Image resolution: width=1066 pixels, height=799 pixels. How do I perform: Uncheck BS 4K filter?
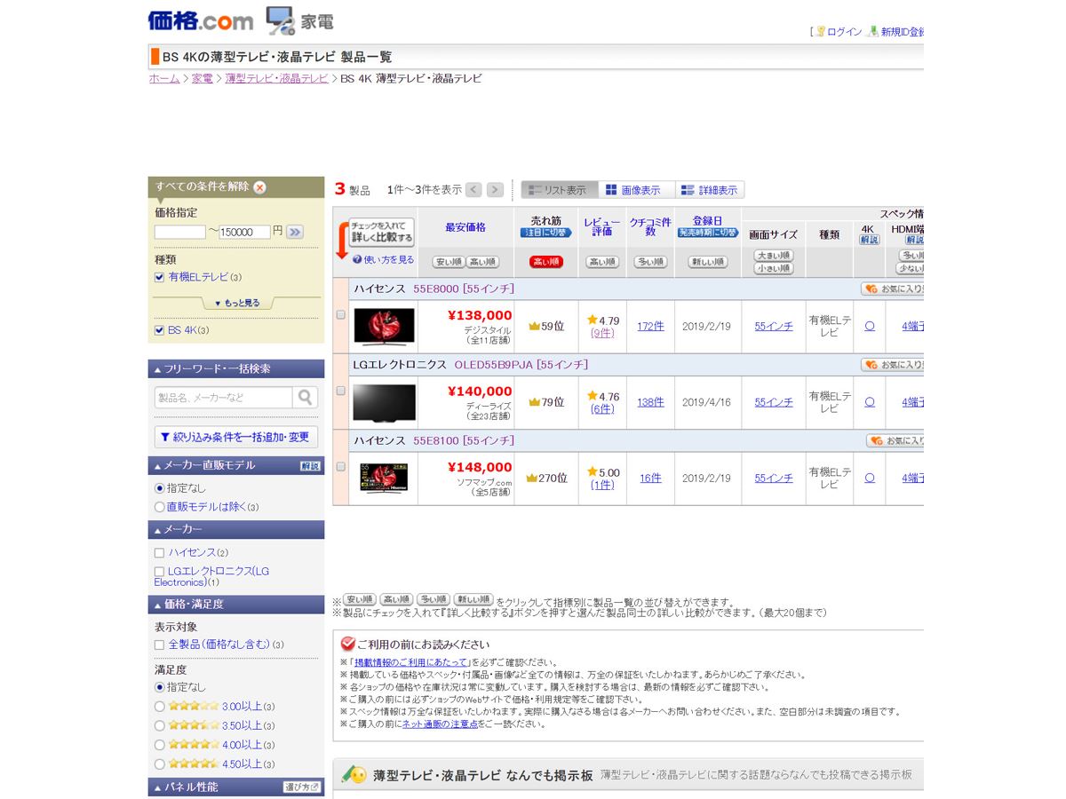point(159,330)
